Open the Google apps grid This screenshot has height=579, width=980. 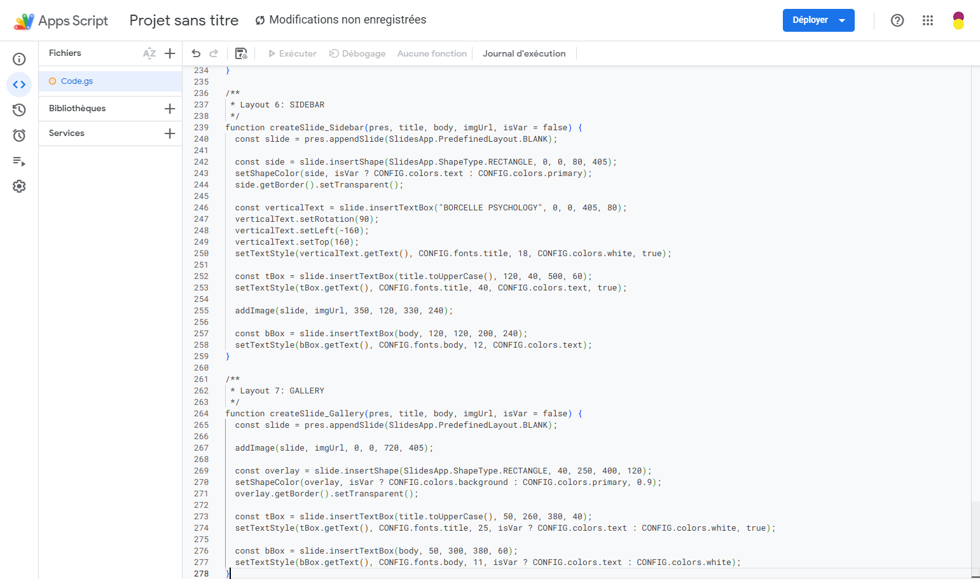pos(928,20)
